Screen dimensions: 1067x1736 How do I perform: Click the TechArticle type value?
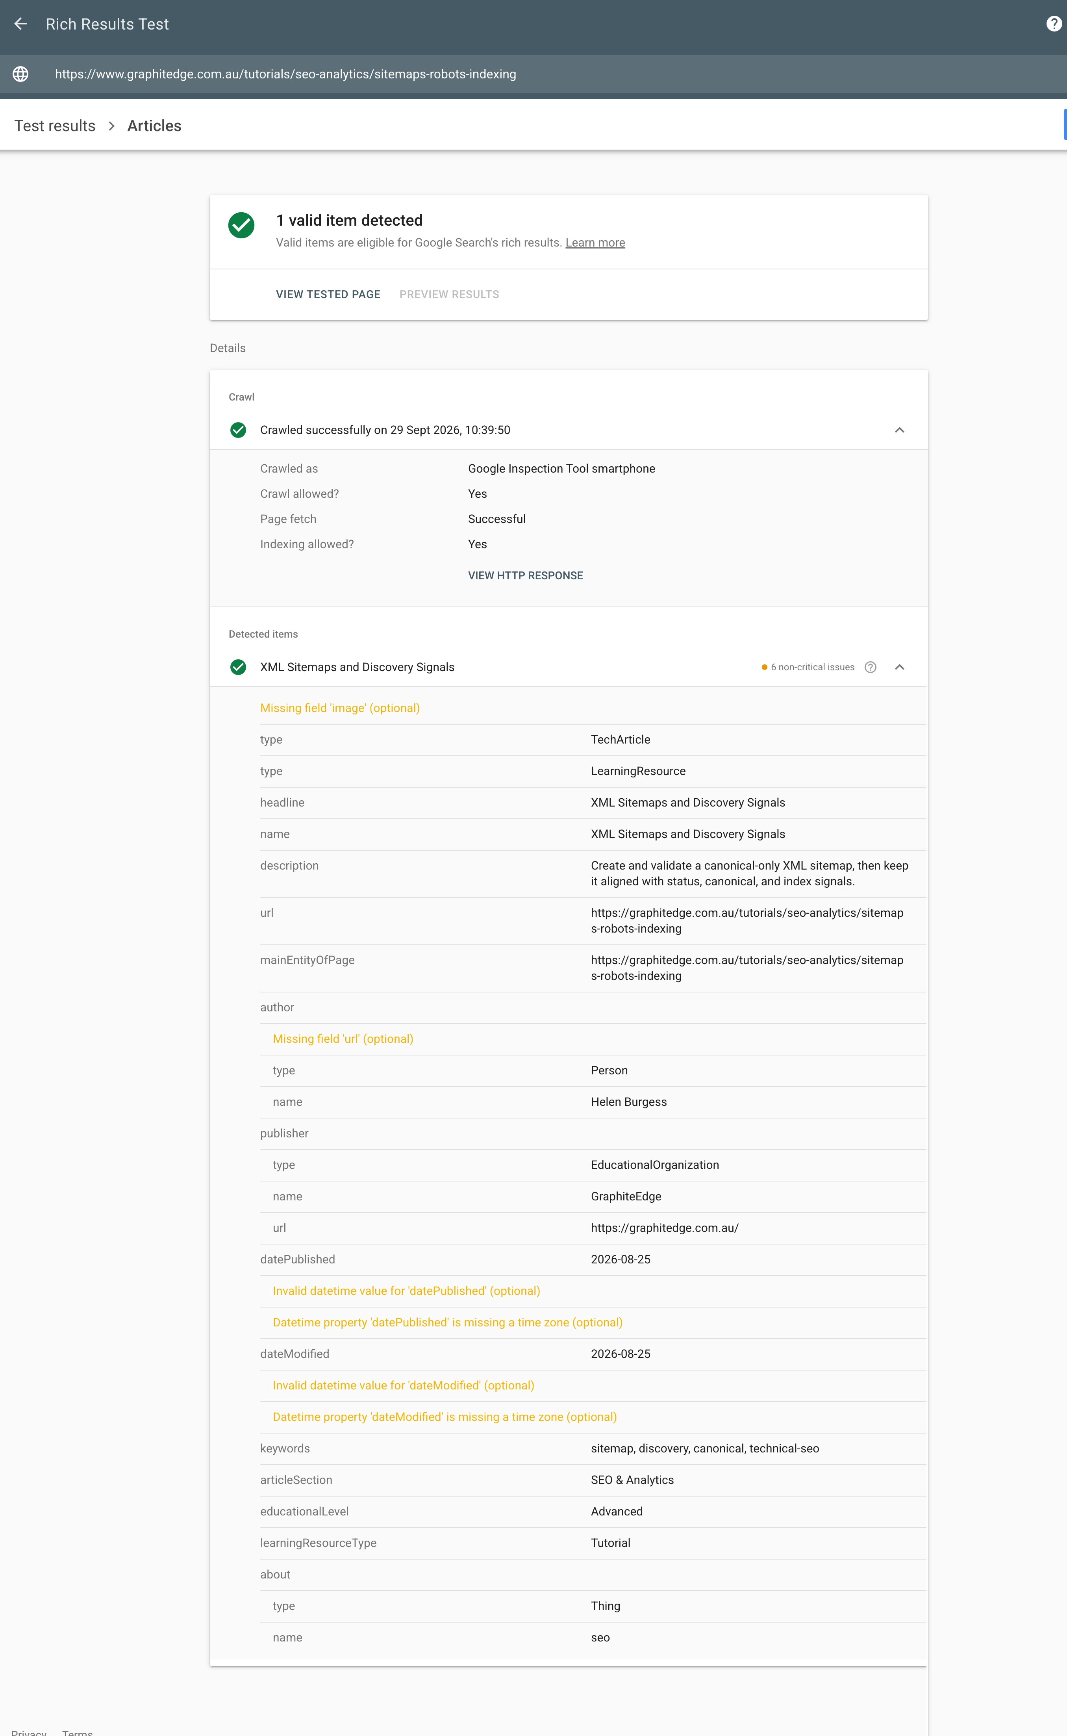pos(620,740)
